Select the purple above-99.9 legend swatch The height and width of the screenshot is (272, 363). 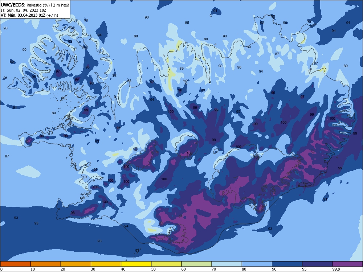point(347,264)
